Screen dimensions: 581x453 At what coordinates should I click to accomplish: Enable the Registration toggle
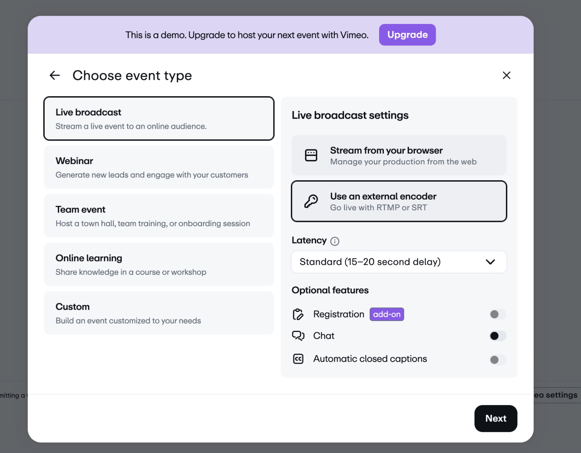tap(497, 314)
